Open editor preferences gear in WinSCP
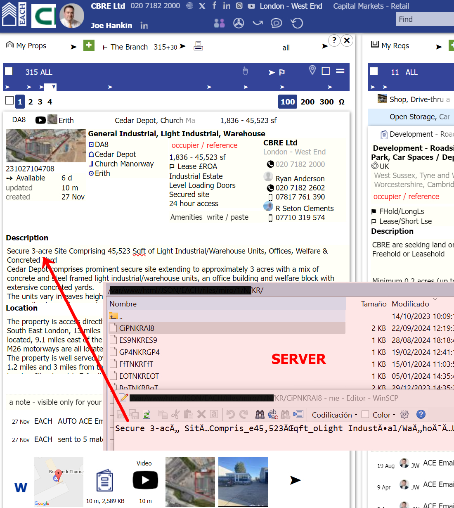Viewport: 454px width, 508px height. (404, 414)
